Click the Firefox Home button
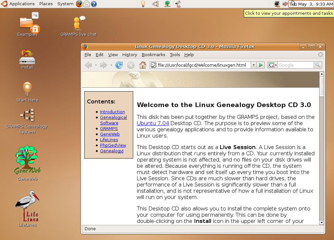Screen dimensions: 334x240 pos(142,65)
